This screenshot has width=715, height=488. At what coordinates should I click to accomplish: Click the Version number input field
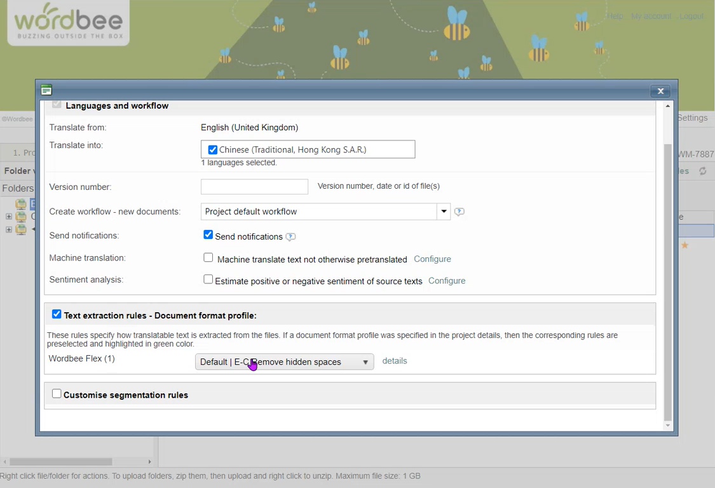coord(254,187)
